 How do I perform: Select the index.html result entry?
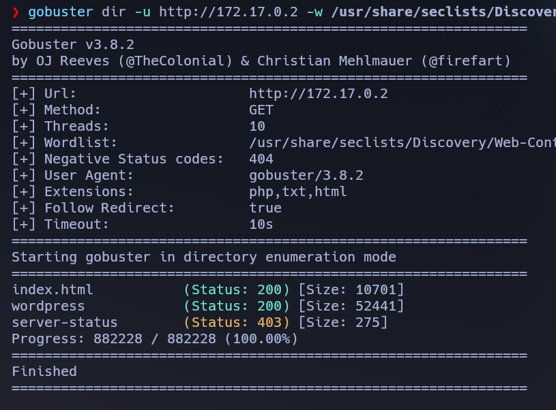[53, 289]
